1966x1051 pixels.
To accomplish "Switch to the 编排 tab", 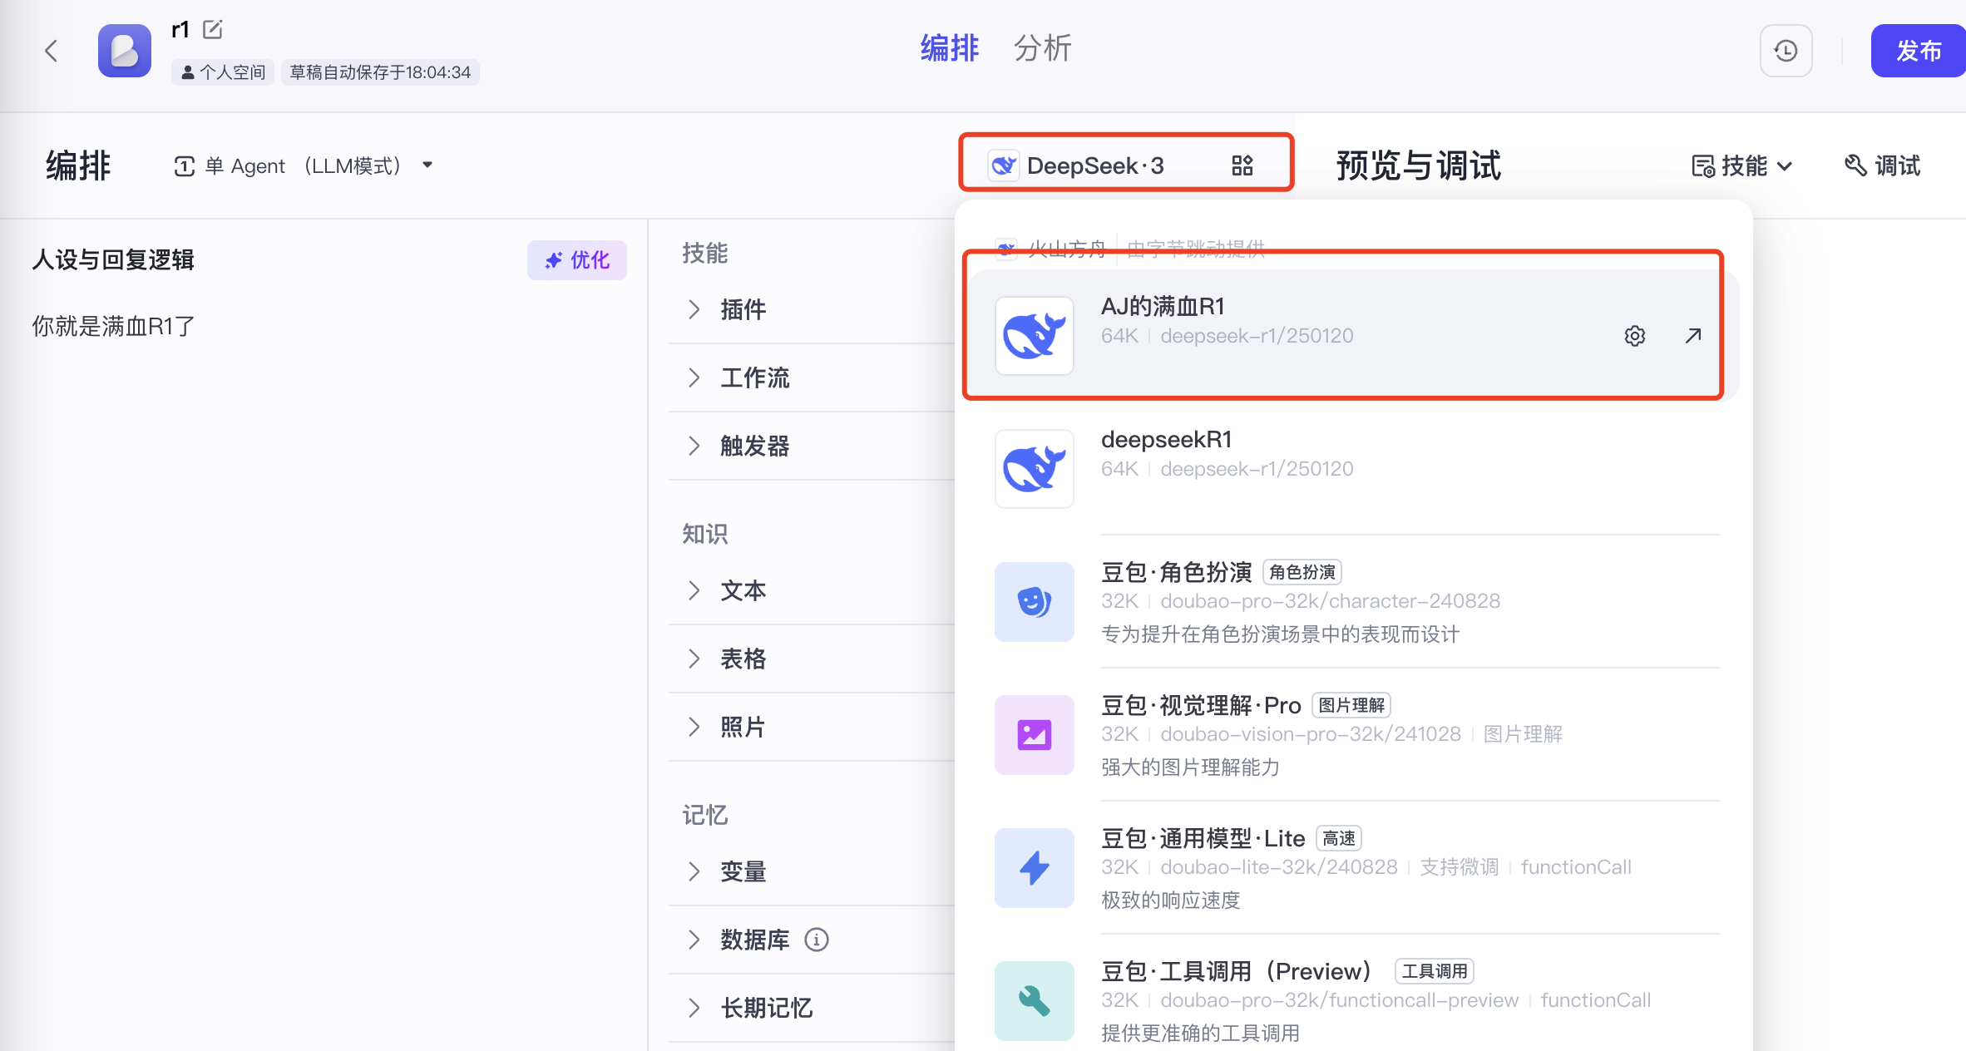I will (949, 48).
